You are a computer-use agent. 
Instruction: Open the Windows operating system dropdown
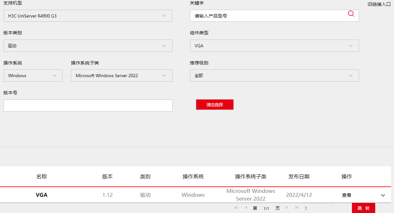point(33,76)
